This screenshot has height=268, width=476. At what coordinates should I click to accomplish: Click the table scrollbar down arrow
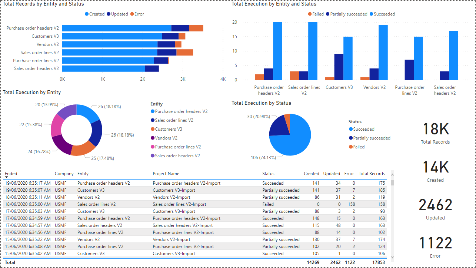coord(393,257)
